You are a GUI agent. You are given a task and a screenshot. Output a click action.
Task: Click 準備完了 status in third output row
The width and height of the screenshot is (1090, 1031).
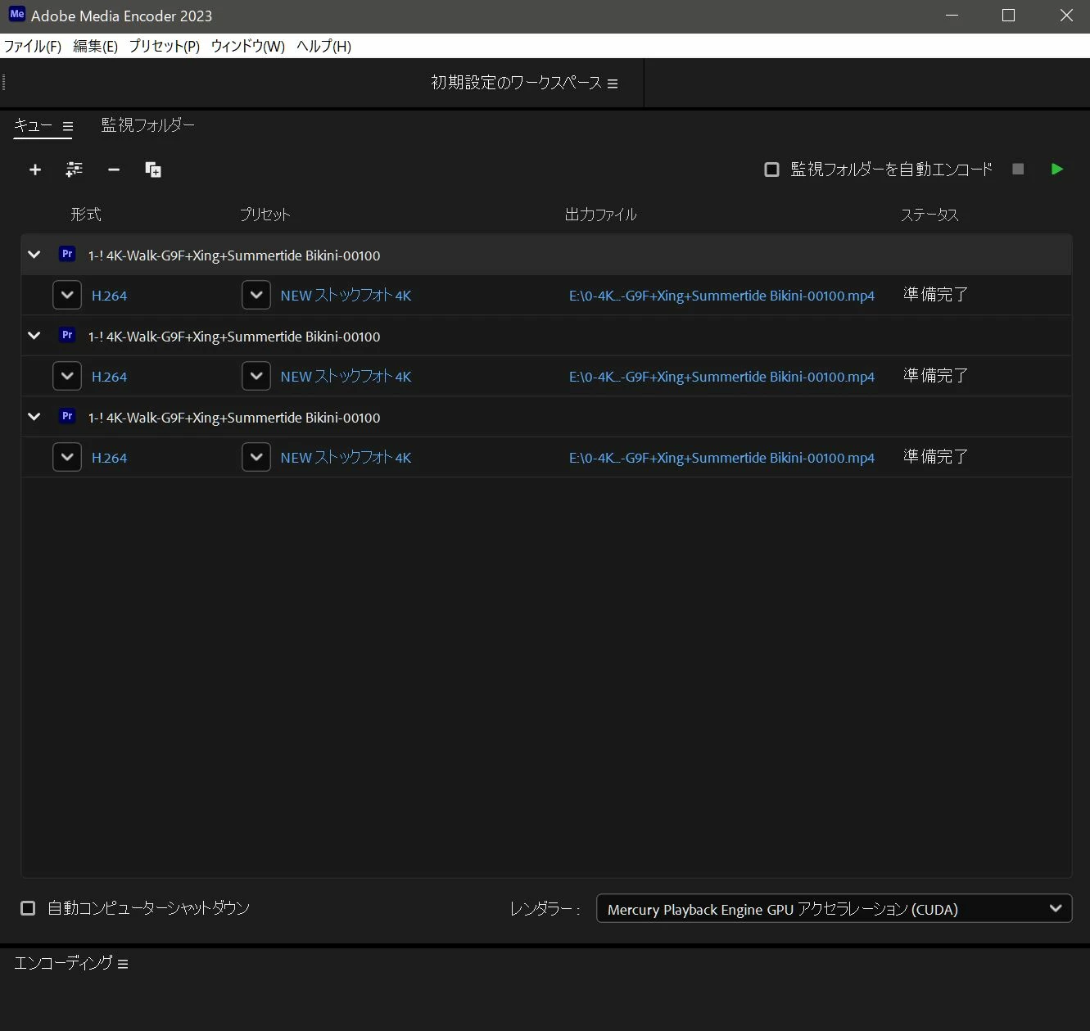(935, 457)
